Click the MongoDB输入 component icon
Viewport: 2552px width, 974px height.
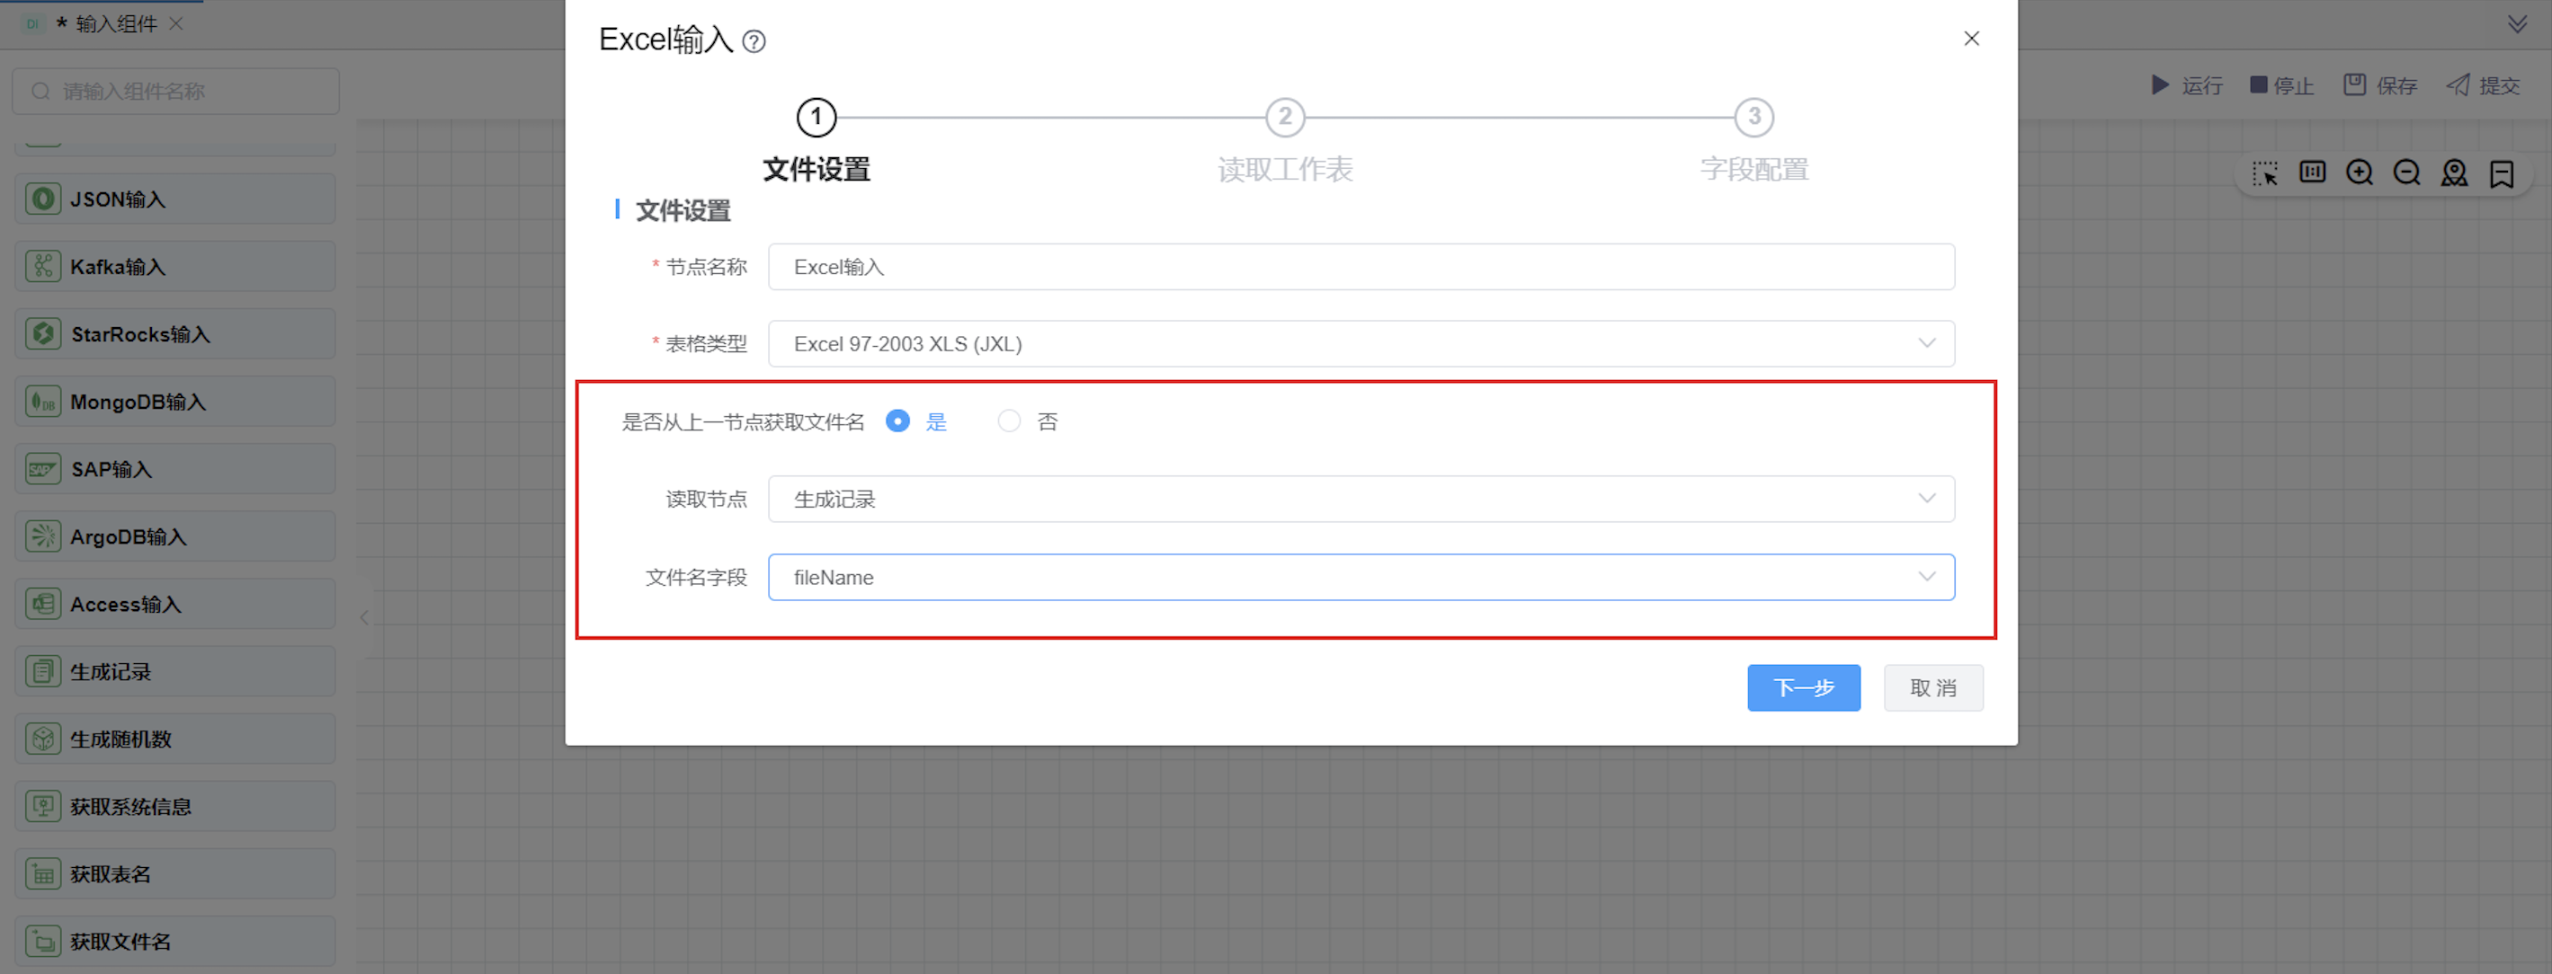tap(42, 402)
